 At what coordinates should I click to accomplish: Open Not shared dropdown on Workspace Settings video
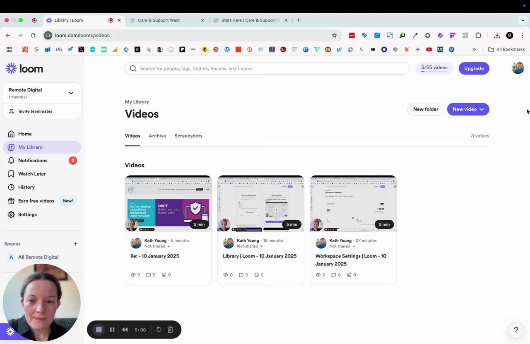coord(342,246)
